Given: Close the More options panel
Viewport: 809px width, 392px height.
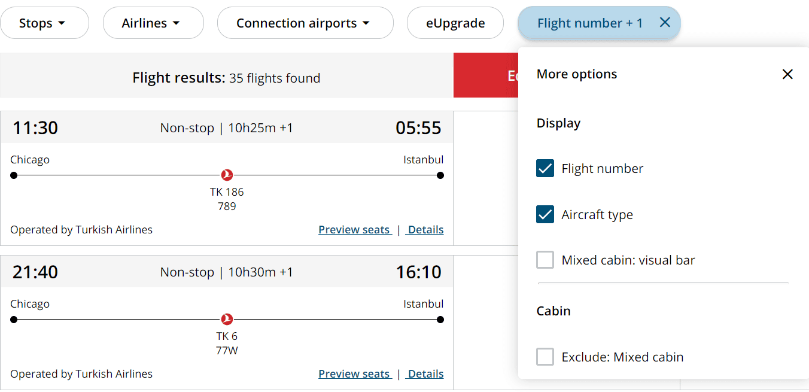Looking at the screenshot, I should (x=787, y=74).
